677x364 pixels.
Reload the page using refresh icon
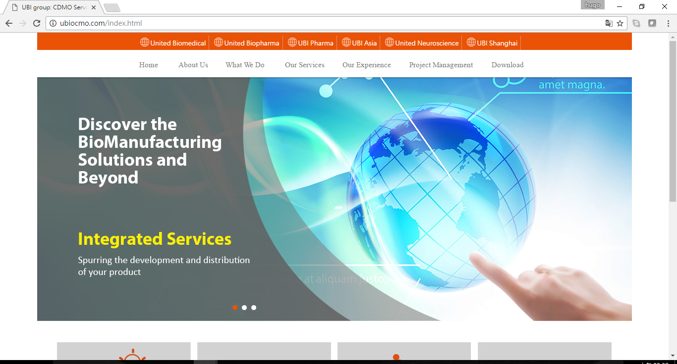click(x=37, y=23)
